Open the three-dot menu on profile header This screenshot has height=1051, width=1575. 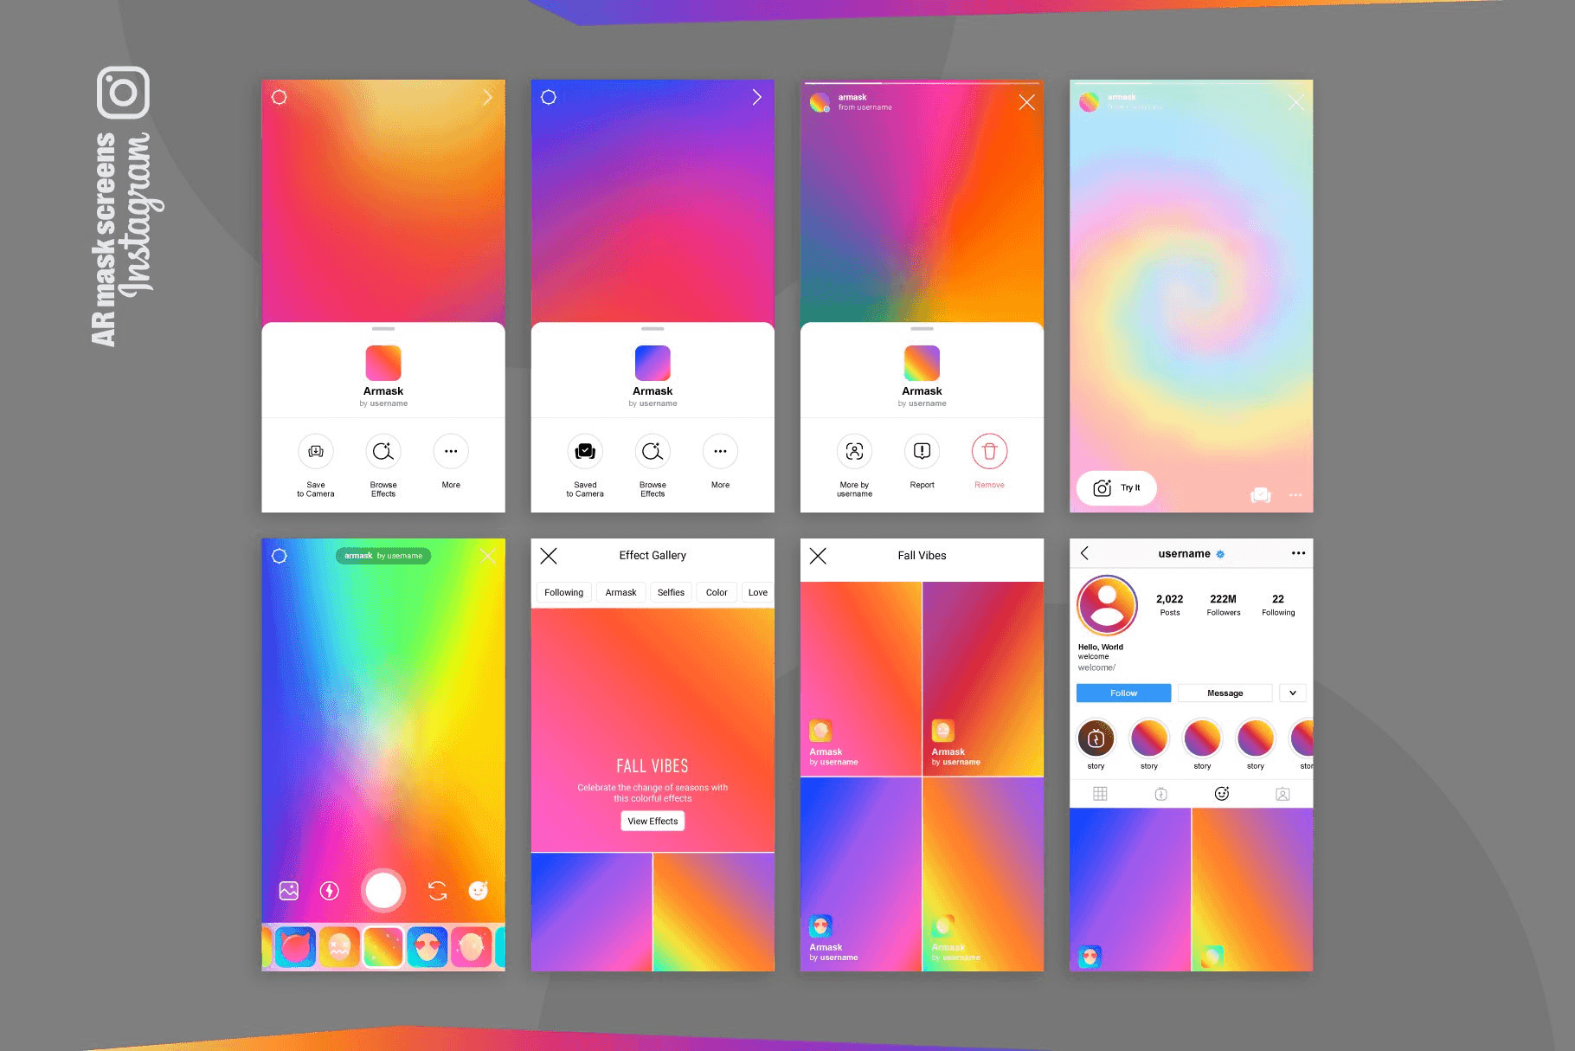pyautogui.click(x=1298, y=554)
